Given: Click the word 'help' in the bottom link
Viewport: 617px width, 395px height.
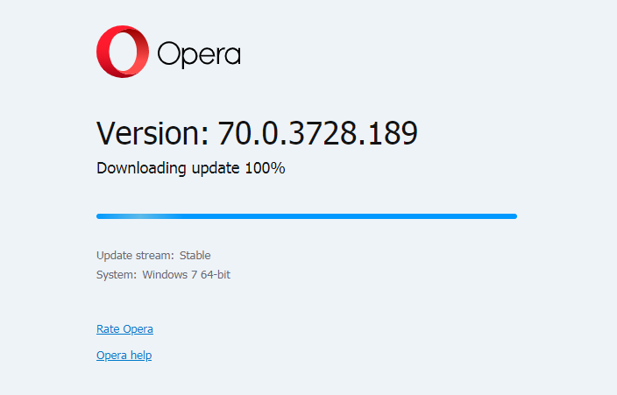Looking at the screenshot, I should [140, 356].
